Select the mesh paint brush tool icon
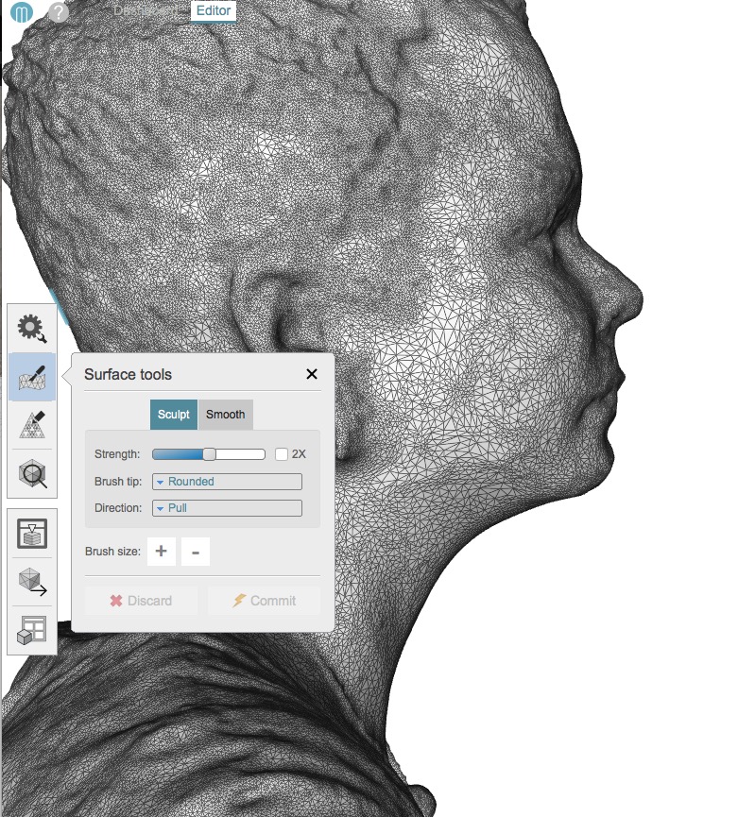The width and height of the screenshot is (738, 817). (32, 425)
